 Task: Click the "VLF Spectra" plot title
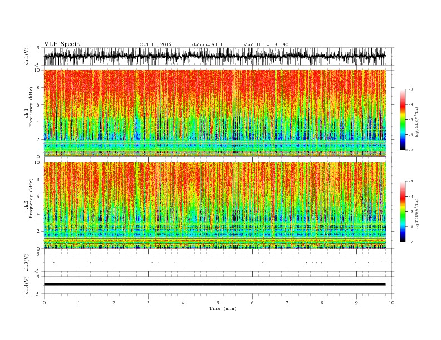coord(63,44)
